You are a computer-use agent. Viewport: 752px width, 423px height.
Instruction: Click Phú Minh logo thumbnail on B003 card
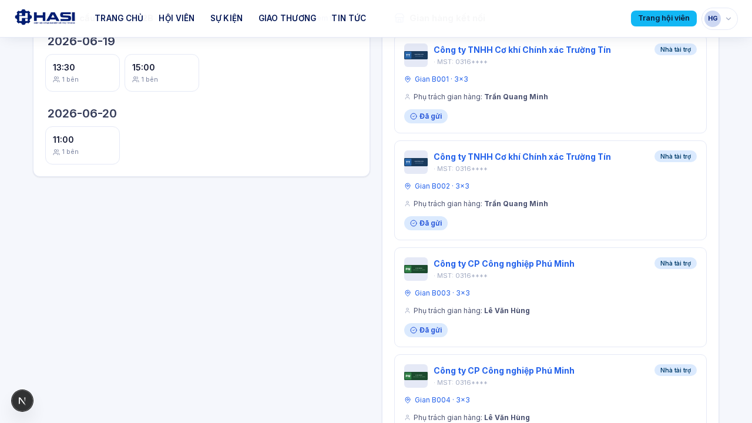416,269
